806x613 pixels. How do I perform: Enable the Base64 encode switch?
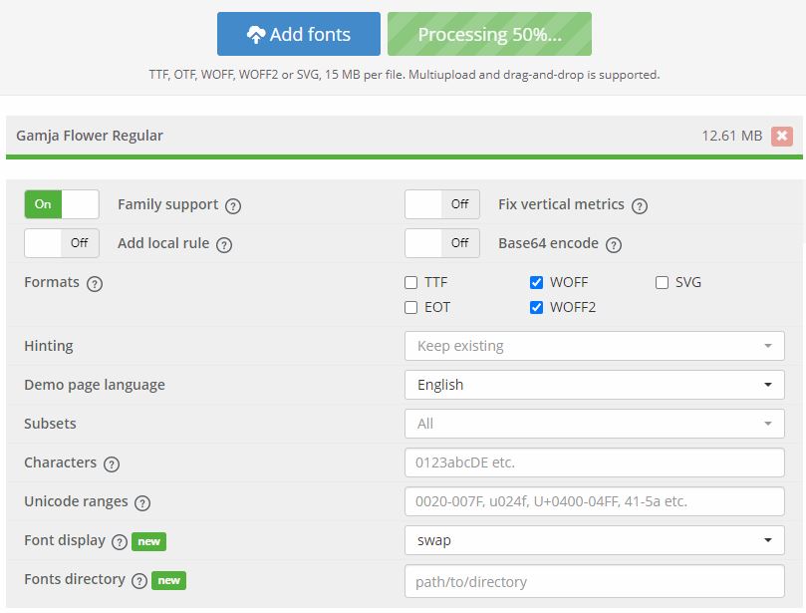pos(442,243)
